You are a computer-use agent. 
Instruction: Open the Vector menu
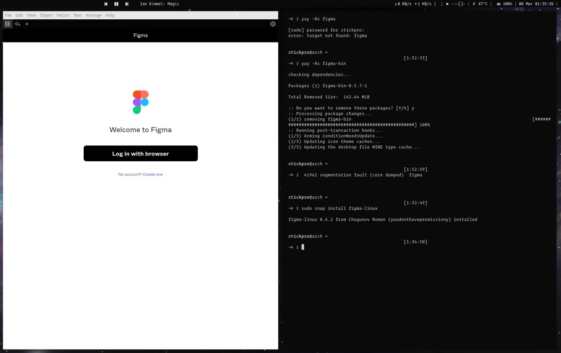[63, 15]
